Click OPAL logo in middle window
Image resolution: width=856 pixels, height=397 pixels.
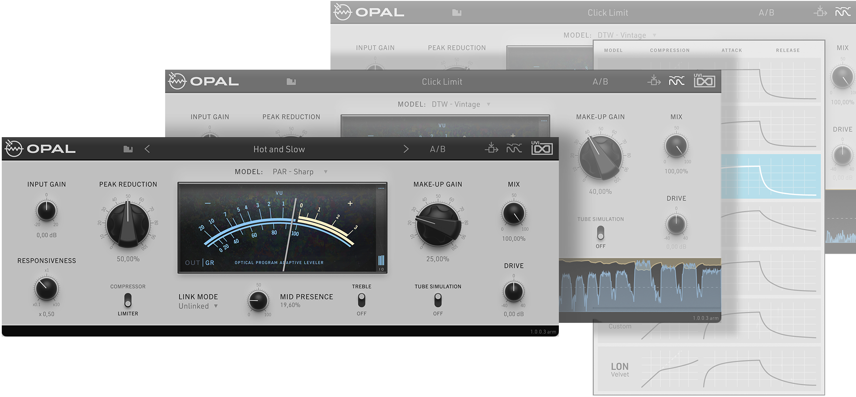(204, 81)
